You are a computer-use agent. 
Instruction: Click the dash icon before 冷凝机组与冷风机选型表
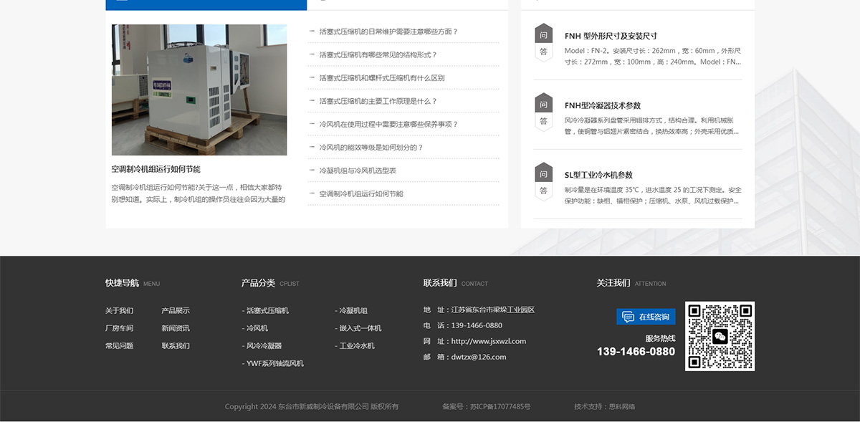coord(310,169)
